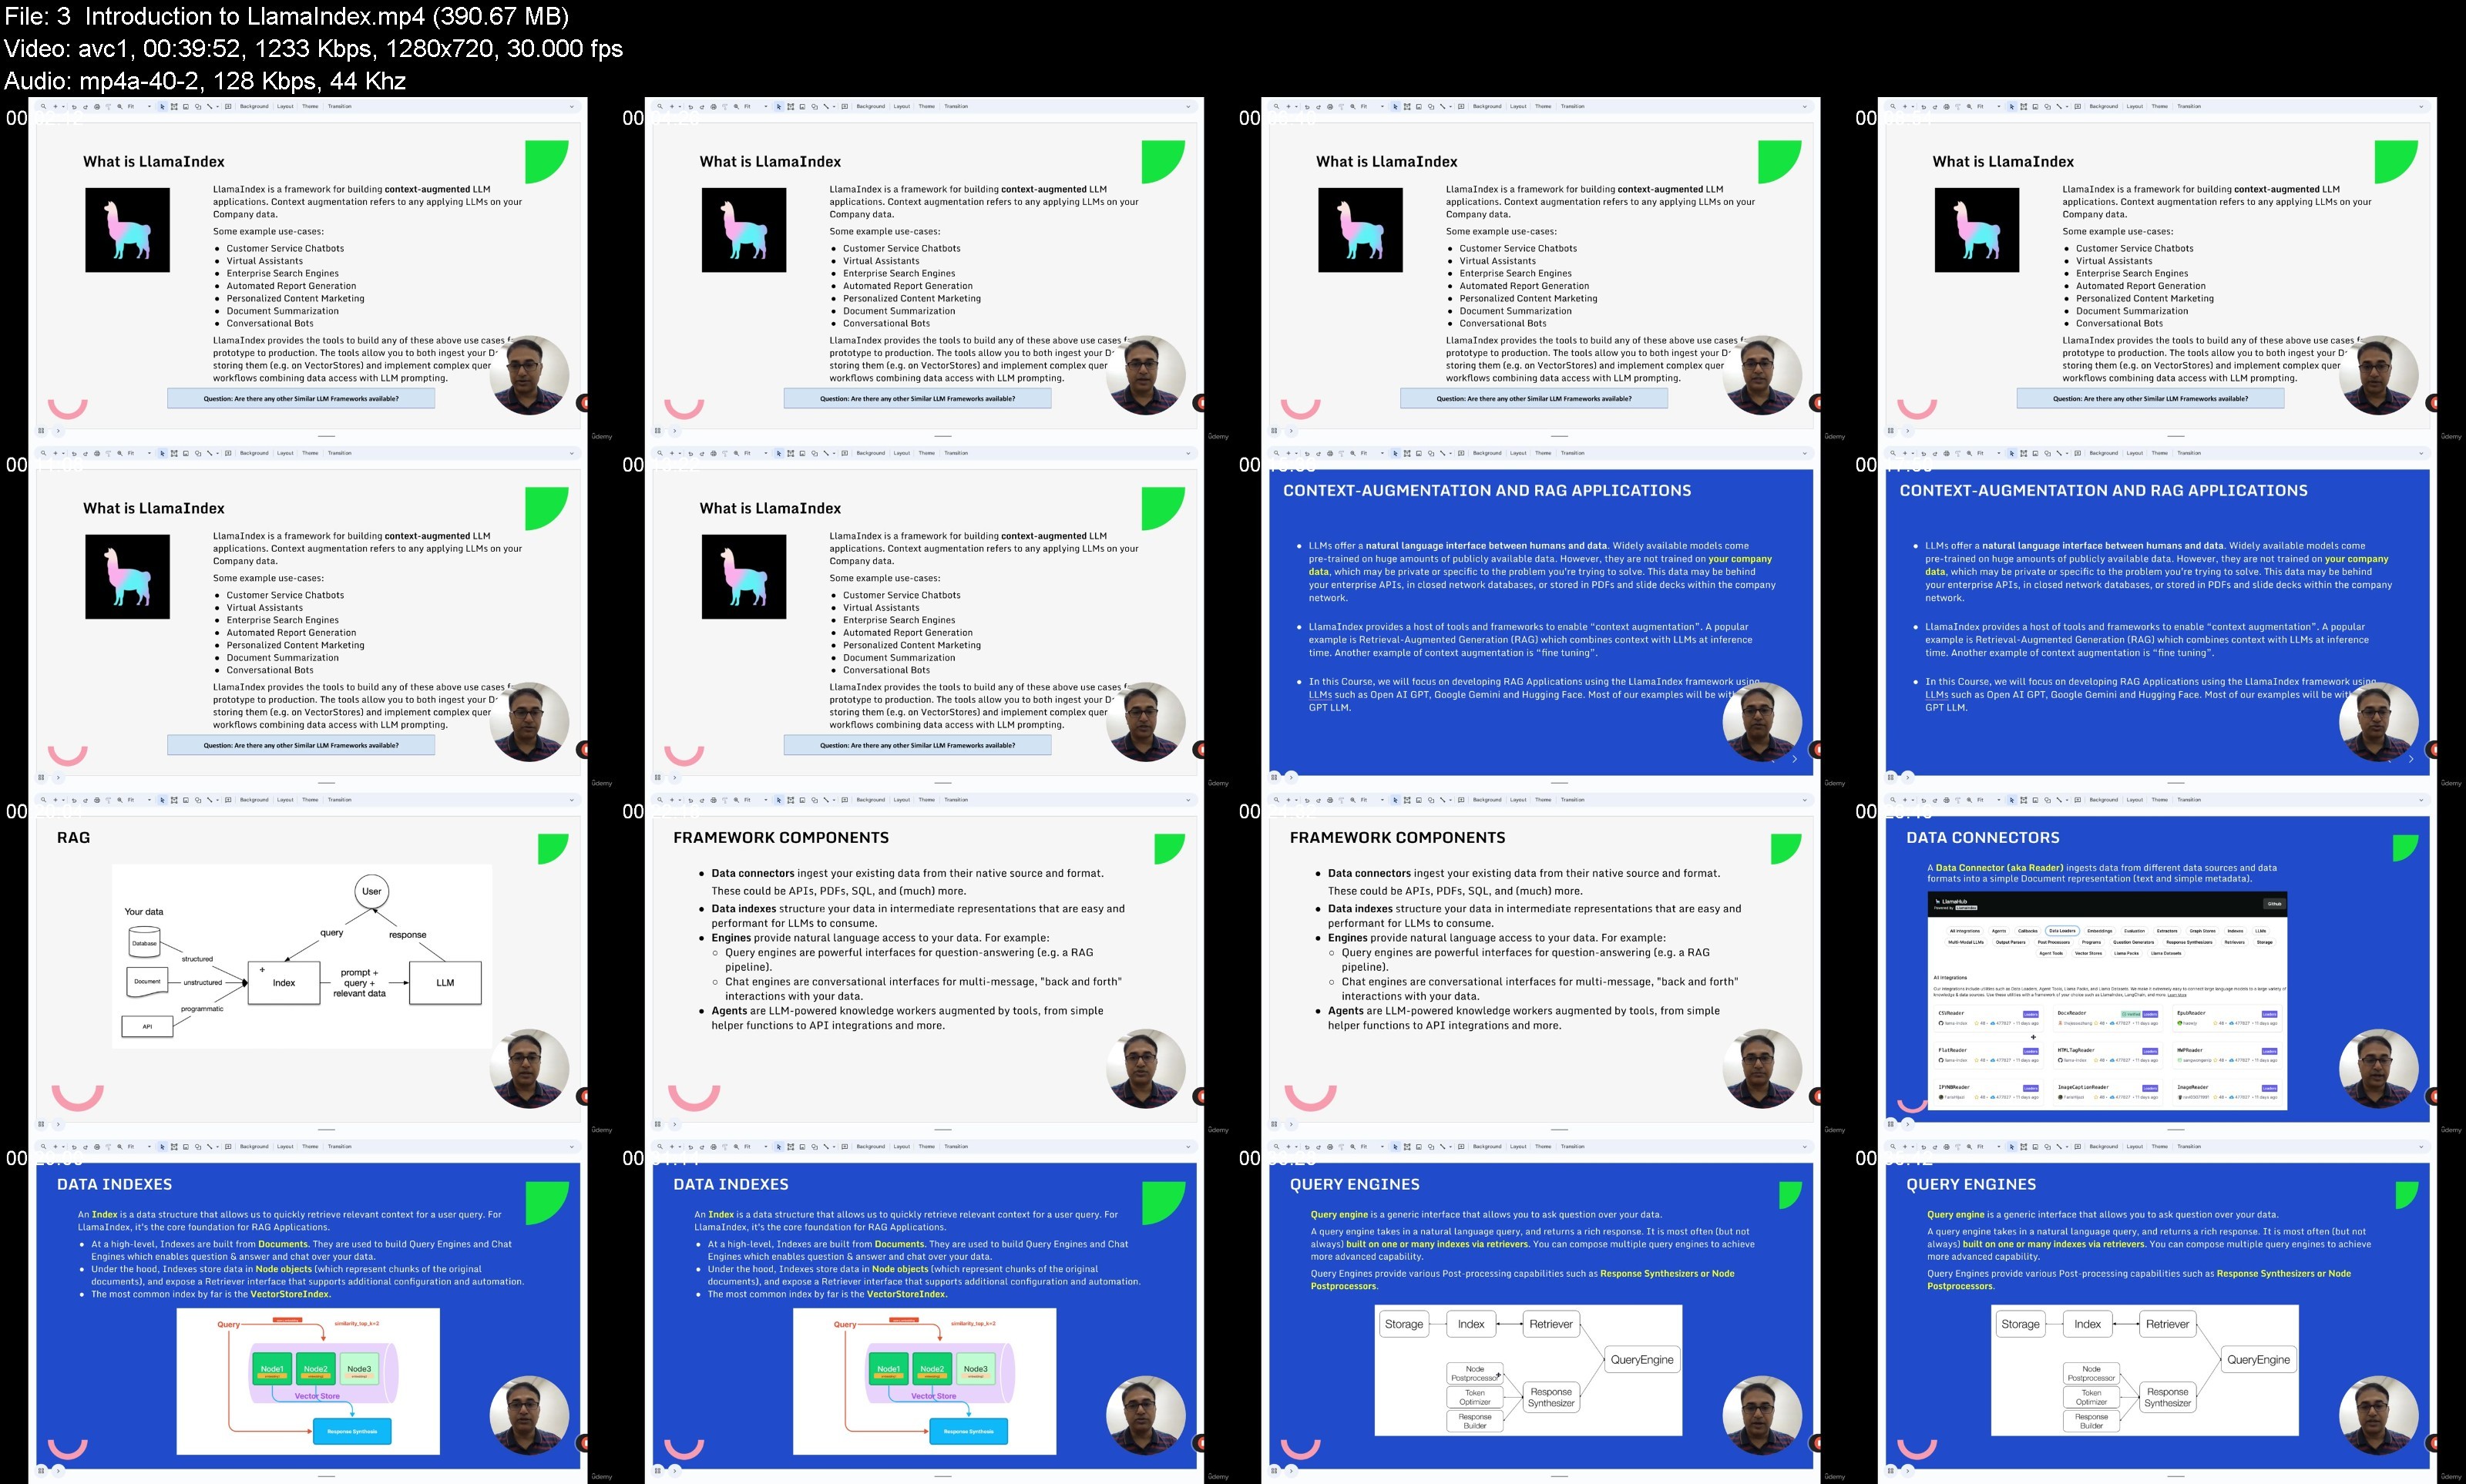Click presenter webcam circle in RAG thumbnail

[x=529, y=1069]
